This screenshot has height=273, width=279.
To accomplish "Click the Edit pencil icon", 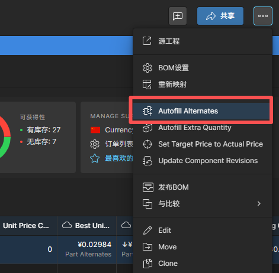I will click(147, 230).
